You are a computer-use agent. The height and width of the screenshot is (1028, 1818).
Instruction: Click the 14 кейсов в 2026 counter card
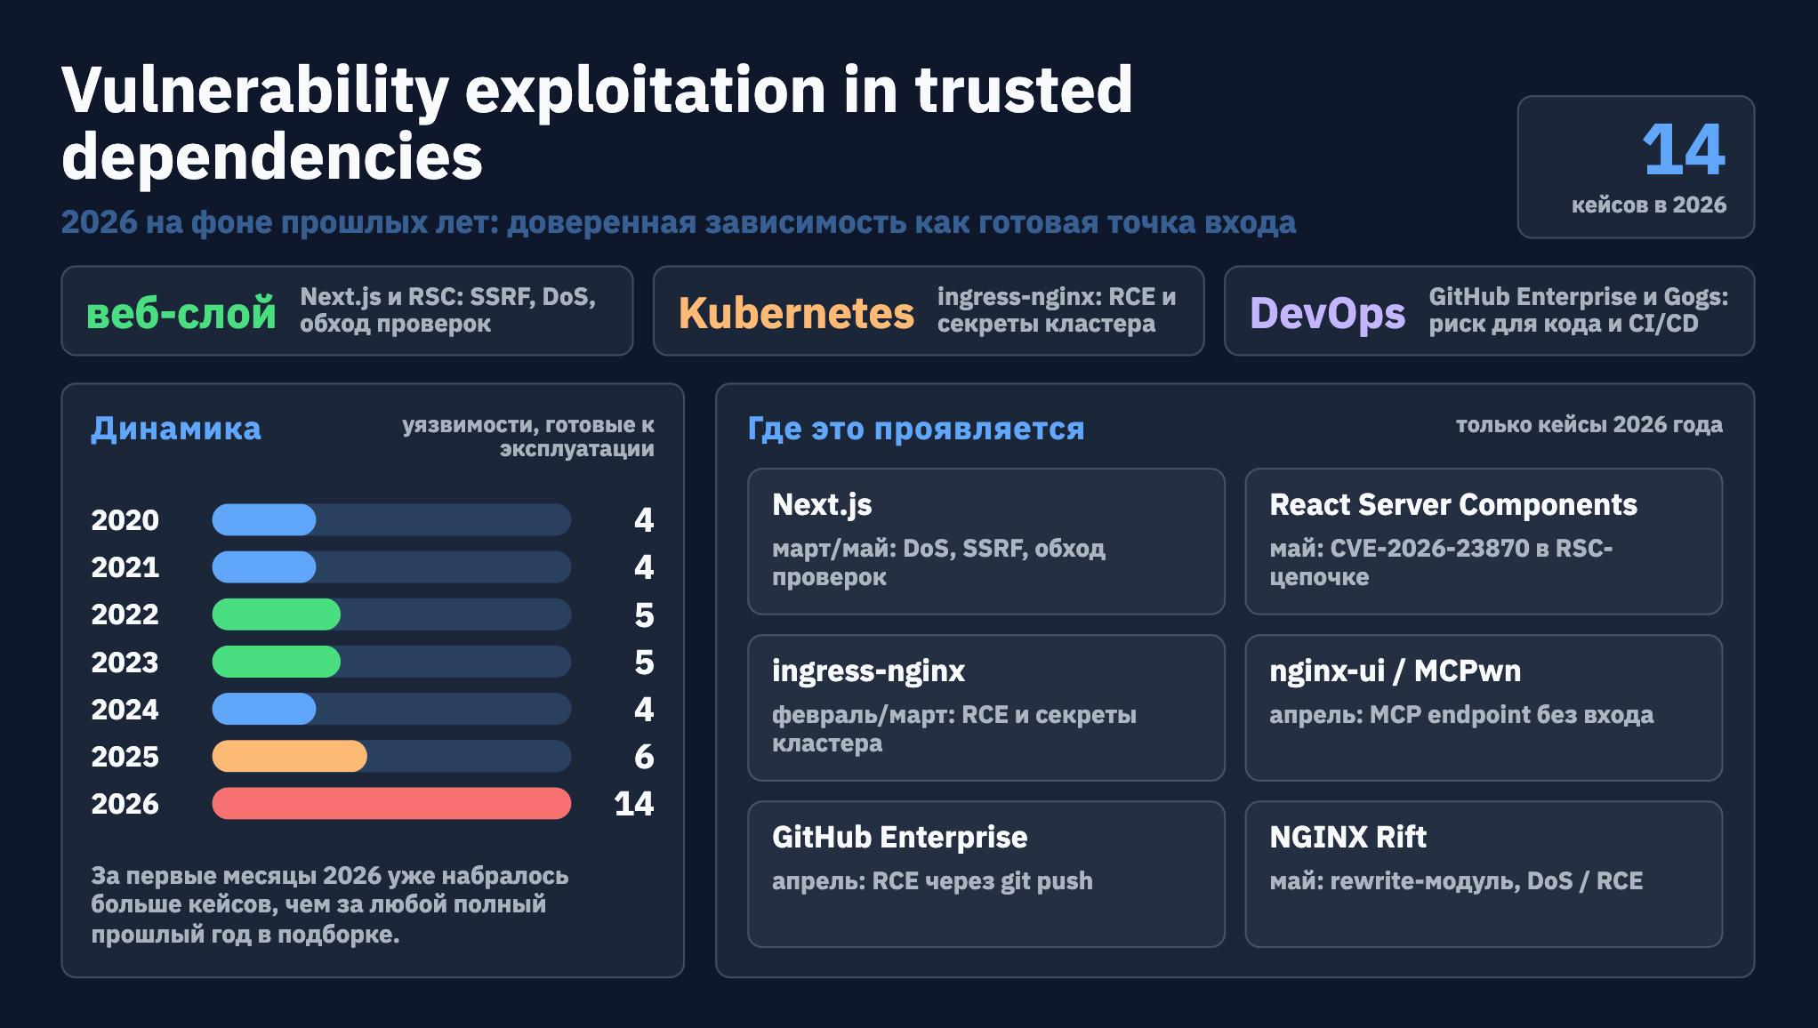pos(1636,167)
